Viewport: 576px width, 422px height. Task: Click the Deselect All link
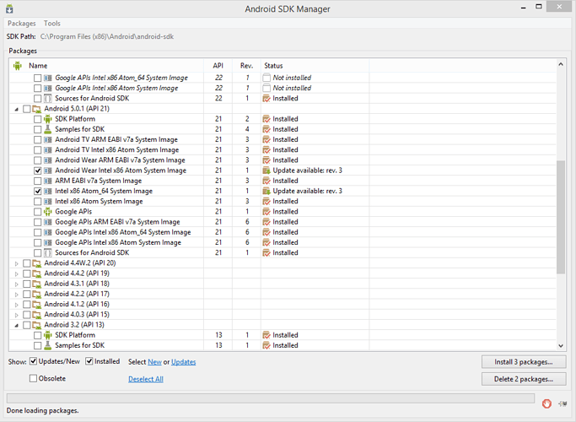(146, 379)
